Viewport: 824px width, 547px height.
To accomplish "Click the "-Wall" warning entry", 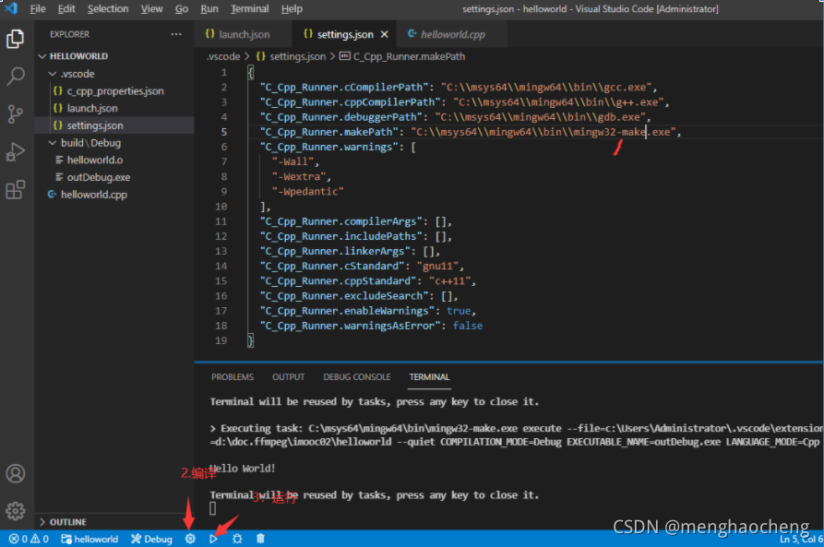I will [293, 161].
